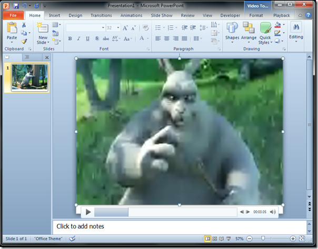Switch to Outline pane tab

pos(27,57)
